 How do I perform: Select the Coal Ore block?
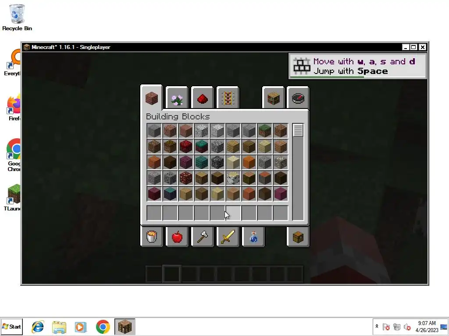pos(170,178)
